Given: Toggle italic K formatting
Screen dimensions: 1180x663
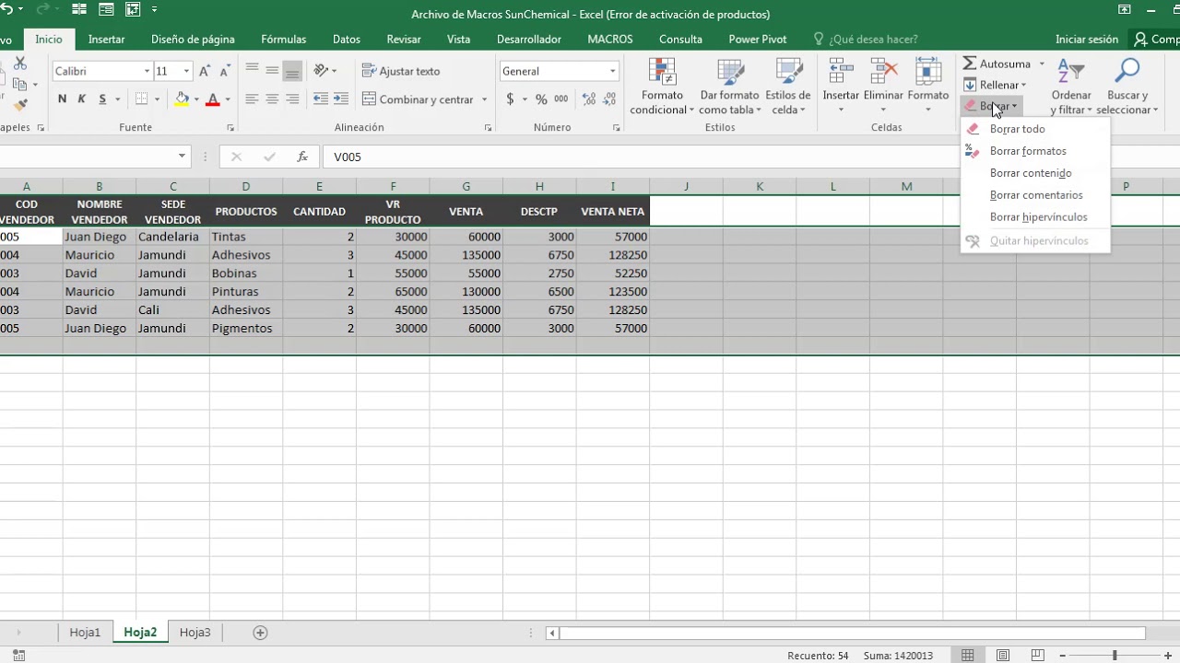Looking at the screenshot, I should (x=82, y=99).
